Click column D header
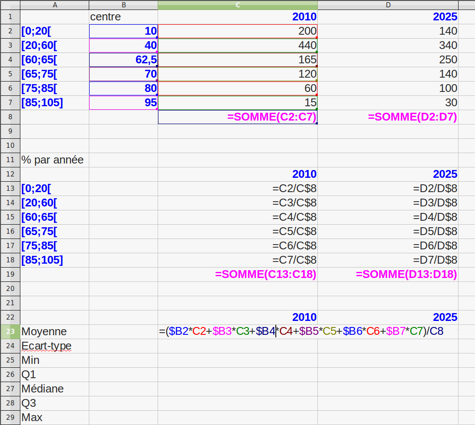 (388, 5)
